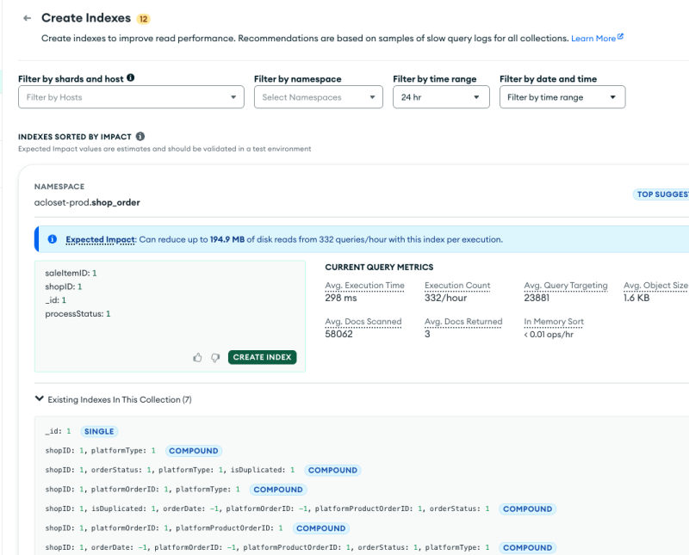Click info icon next to Filter by shards and host
Viewport: 689px width, 555px height.
(131, 78)
